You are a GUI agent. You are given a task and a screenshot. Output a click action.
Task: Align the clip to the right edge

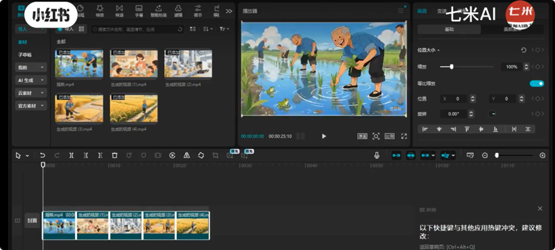coord(453,130)
